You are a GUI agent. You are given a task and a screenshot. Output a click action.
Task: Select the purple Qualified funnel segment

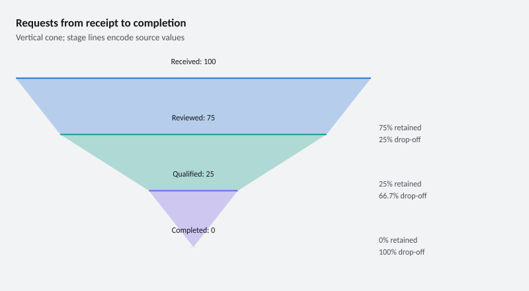click(x=193, y=209)
